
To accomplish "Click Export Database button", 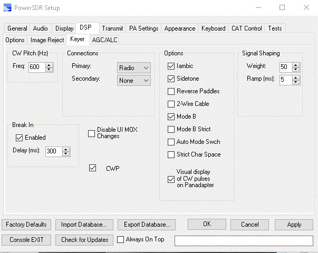I will pyautogui.click(x=147, y=225).
